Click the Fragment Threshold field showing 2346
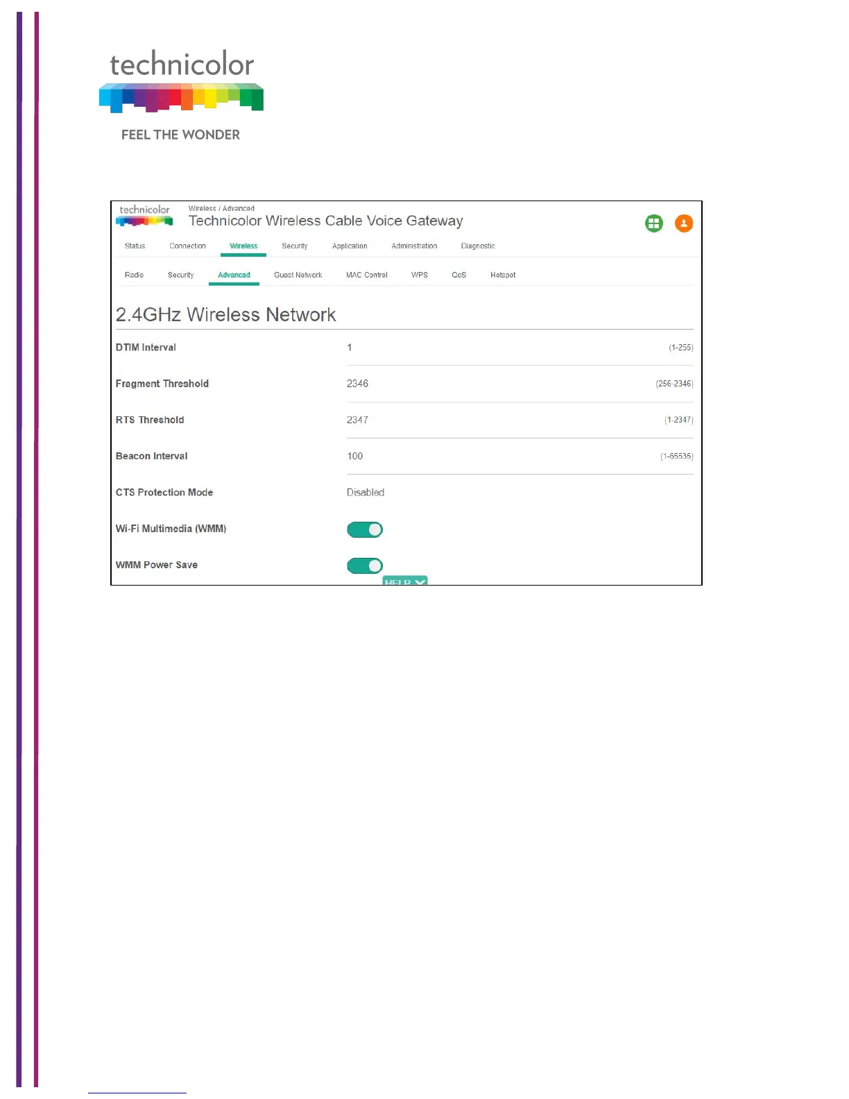The width and height of the screenshot is (849, 1099). (520, 384)
